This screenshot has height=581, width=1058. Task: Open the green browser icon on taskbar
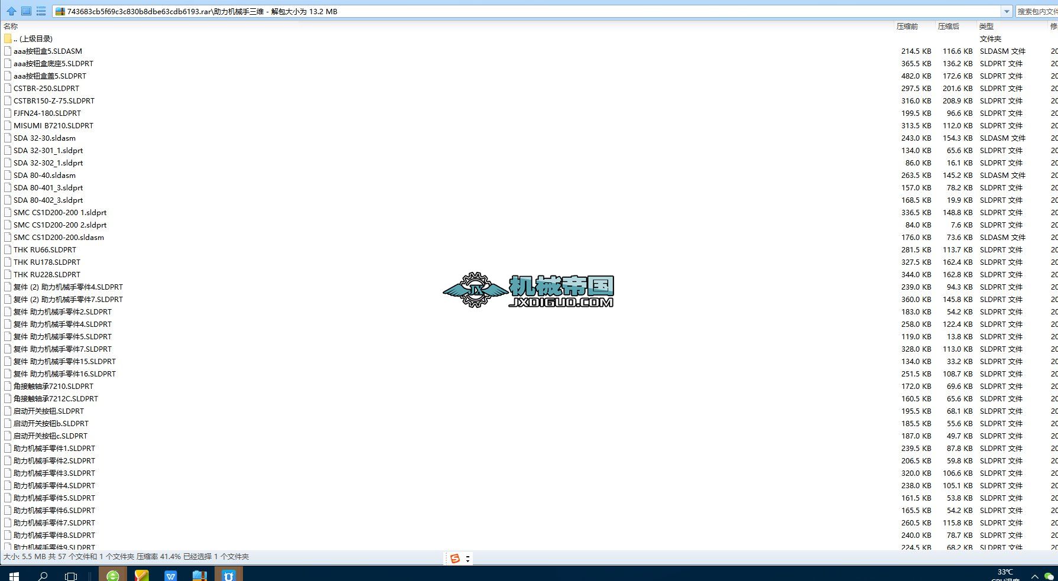point(112,575)
